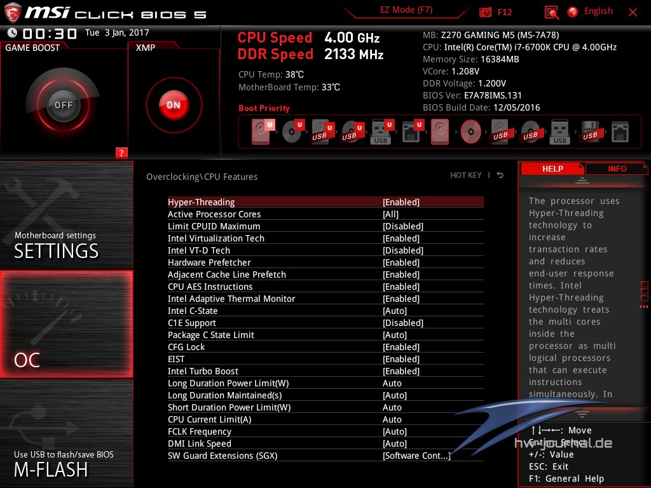Click the back arrow next to HOT KEY
This screenshot has height=488, width=651.
pos(500,175)
